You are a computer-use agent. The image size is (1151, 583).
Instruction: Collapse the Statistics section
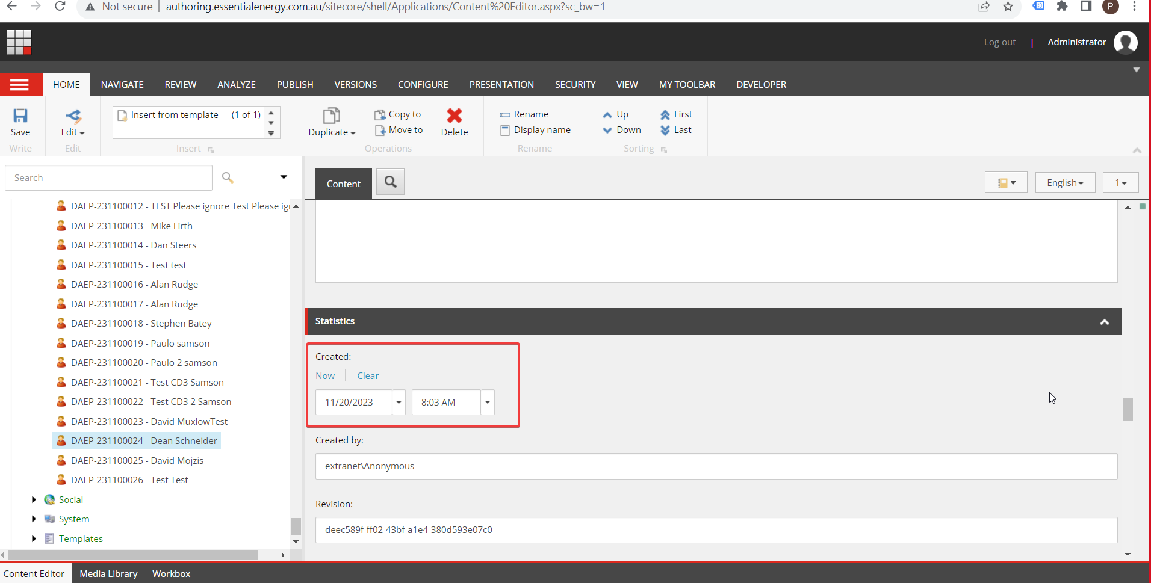(1104, 322)
